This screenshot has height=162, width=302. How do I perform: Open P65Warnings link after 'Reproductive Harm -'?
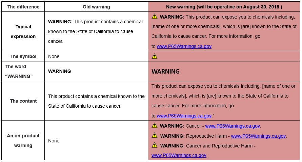258,136
